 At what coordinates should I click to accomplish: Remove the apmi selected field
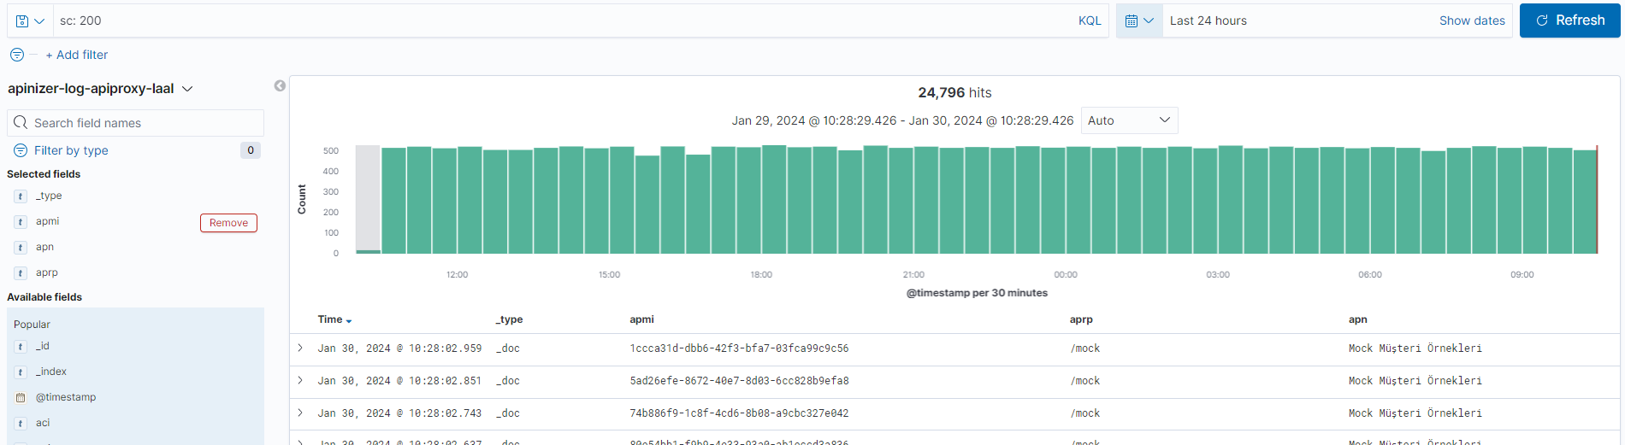tap(228, 223)
